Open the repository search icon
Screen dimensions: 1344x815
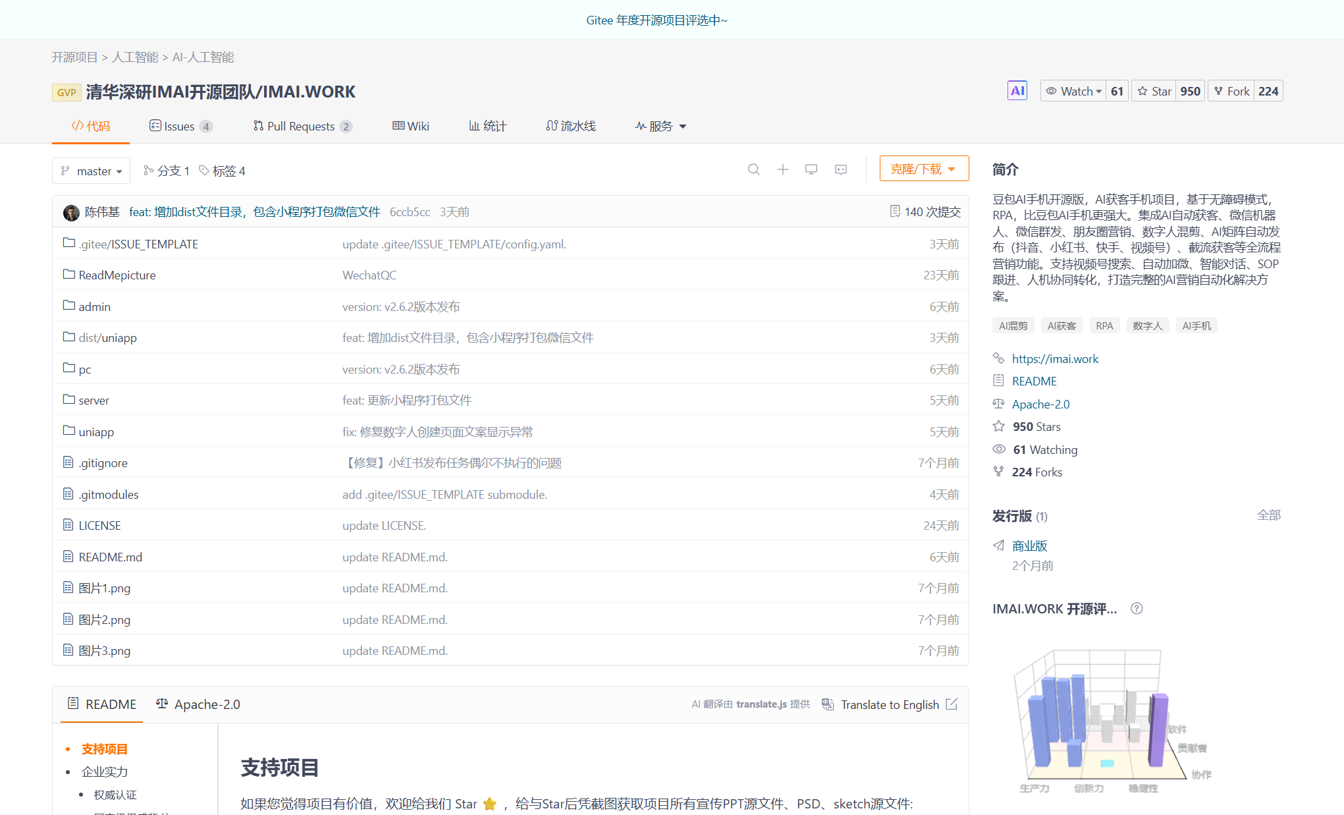[x=754, y=170]
